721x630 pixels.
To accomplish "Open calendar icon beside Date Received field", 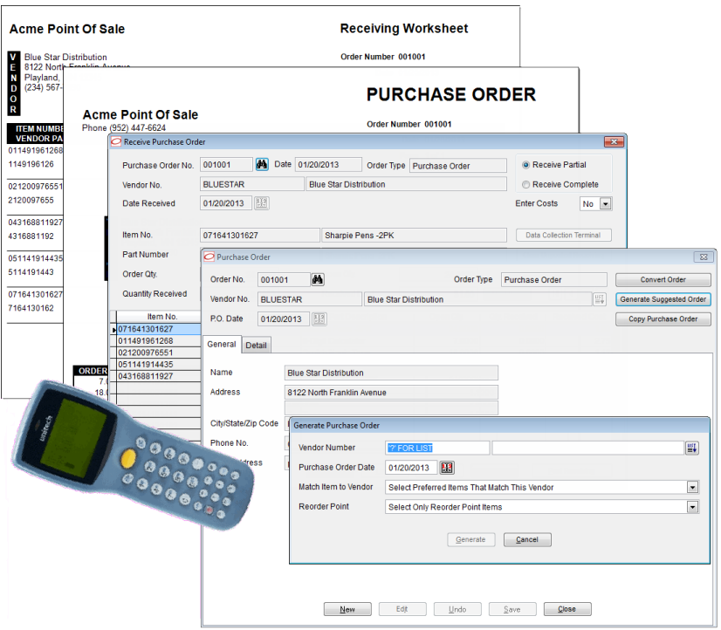I will (x=262, y=203).
